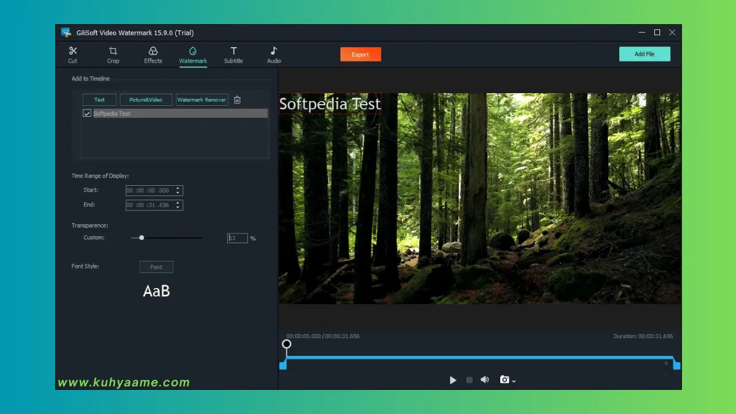This screenshot has height=414, width=736.
Task: Click the End time field
Action: 154,205
